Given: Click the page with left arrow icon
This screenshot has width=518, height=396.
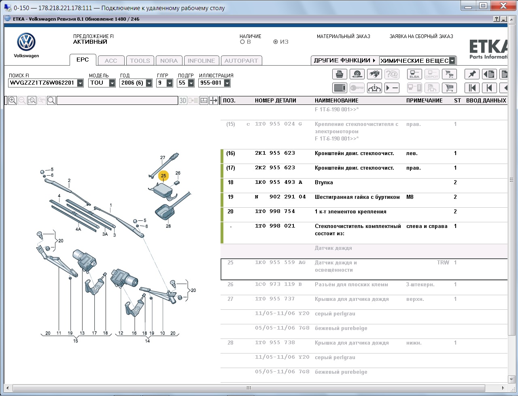Looking at the screenshot, I should pyautogui.click(x=489, y=74).
